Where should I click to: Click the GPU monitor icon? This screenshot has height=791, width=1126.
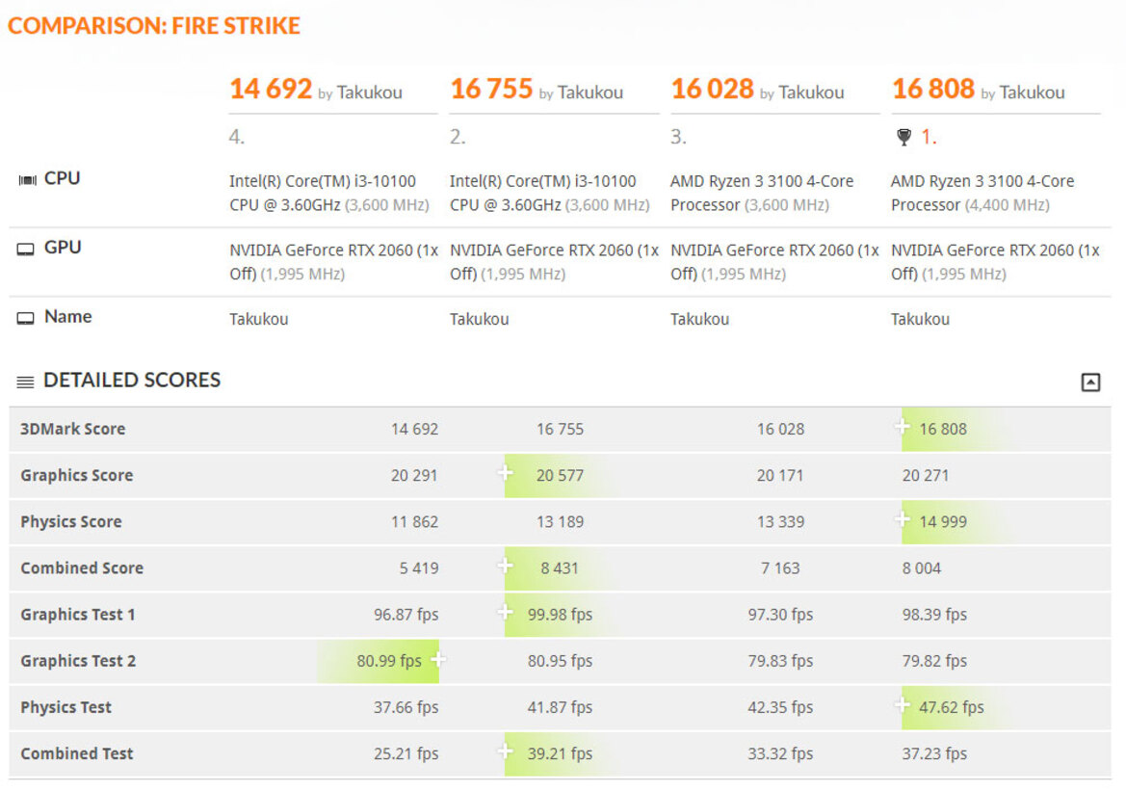point(26,250)
